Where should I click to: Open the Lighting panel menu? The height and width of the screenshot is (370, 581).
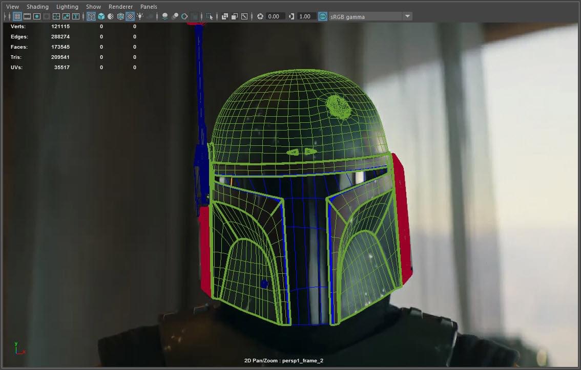(67, 7)
